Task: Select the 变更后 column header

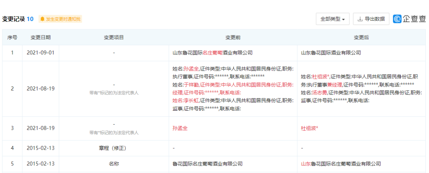Action: click(361, 38)
